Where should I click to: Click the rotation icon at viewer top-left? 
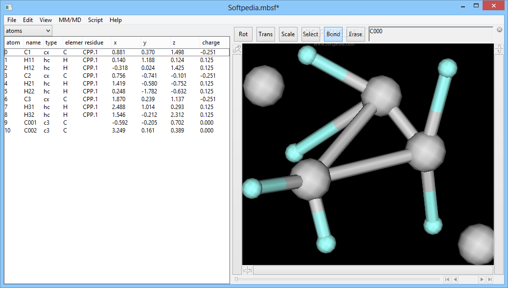click(x=237, y=49)
